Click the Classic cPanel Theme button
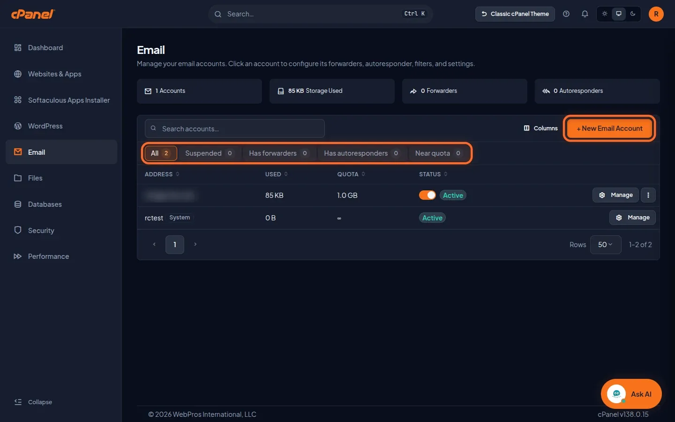This screenshot has height=422, width=675. point(515,14)
